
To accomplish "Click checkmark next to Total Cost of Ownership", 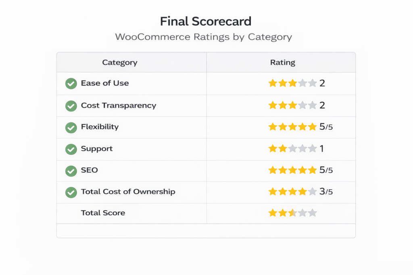I will pyautogui.click(x=71, y=192).
